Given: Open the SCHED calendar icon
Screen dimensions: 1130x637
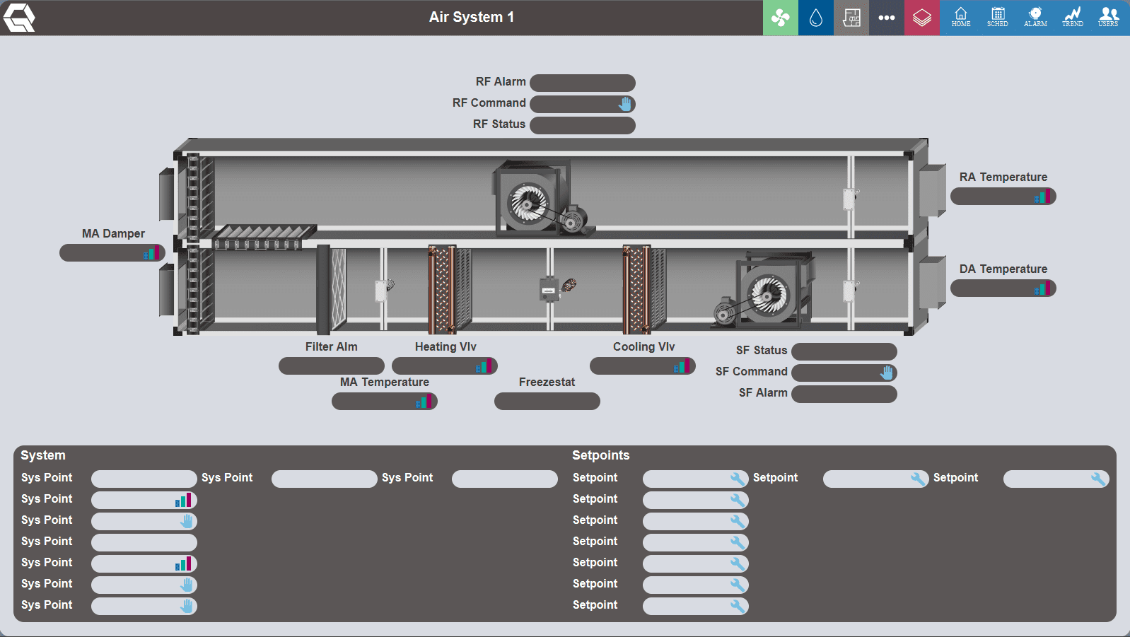Looking at the screenshot, I should pos(998,18).
